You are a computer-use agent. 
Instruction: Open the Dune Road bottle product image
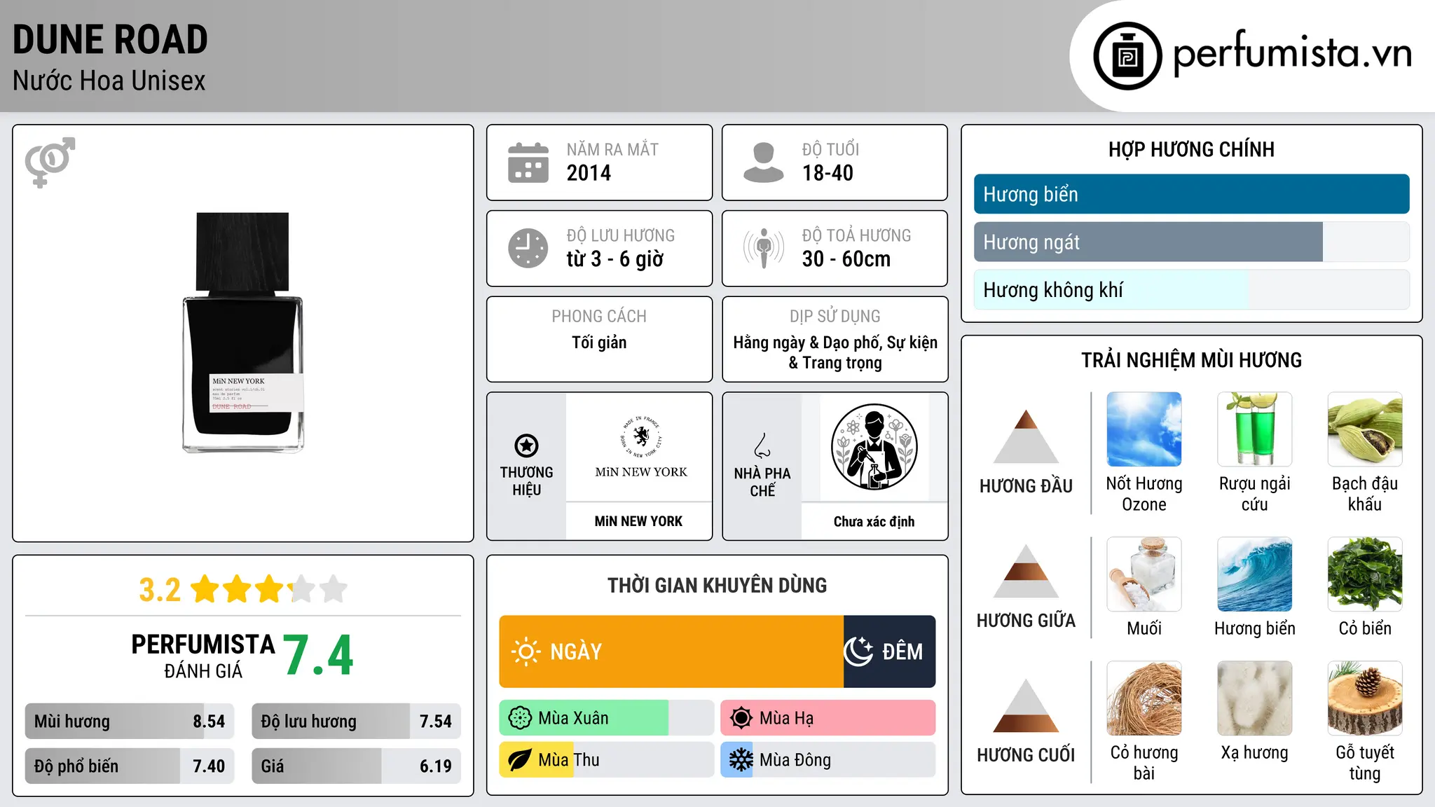pyautogui.click(x=243, y=333)
